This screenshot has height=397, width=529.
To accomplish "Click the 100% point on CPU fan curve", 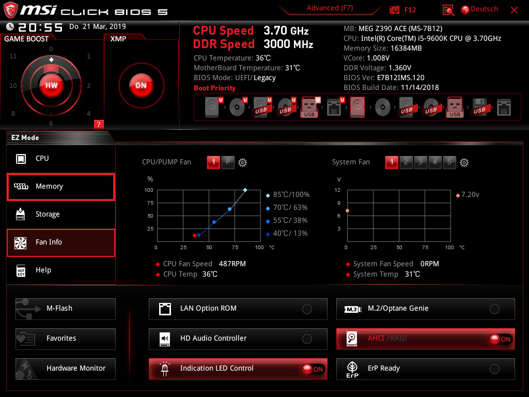I will click(x=245, y=190).
